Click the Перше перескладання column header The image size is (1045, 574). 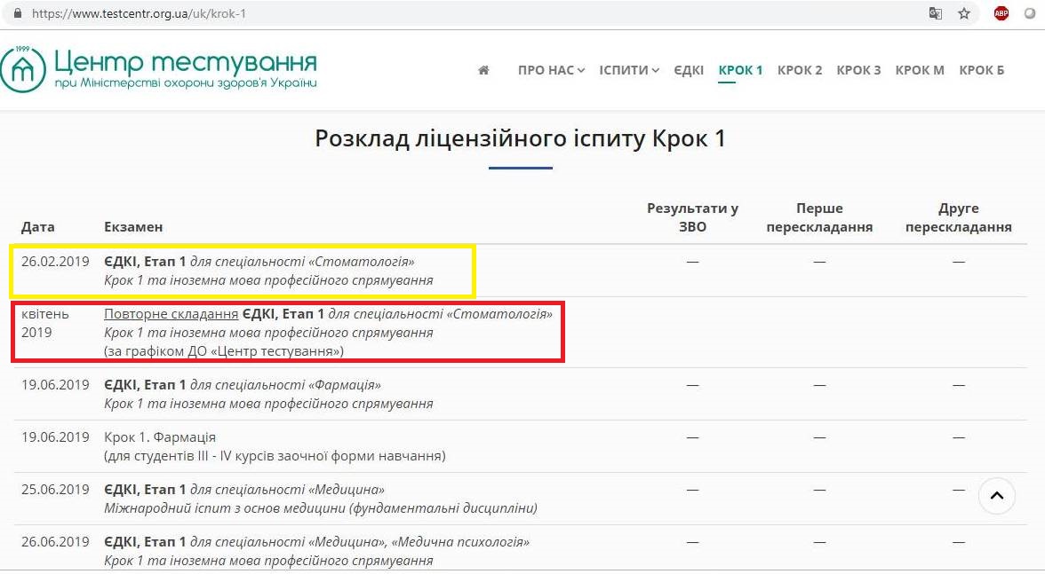pos(819,217)
